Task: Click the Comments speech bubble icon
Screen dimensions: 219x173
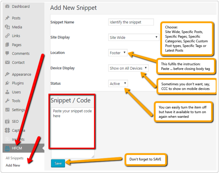Action: (x=7, y=53)
